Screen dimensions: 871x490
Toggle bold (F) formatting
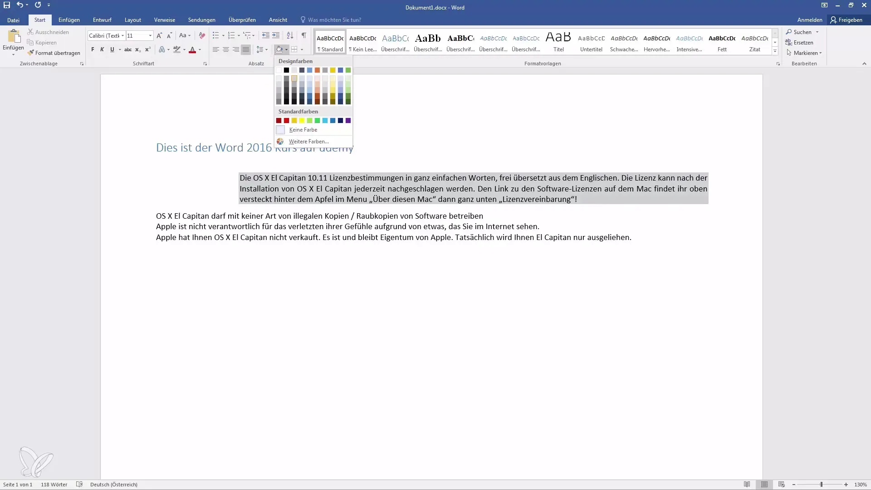[93, 49]
